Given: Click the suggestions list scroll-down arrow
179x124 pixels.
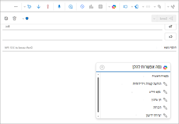Looking at the screenshot, I should 98,116.
